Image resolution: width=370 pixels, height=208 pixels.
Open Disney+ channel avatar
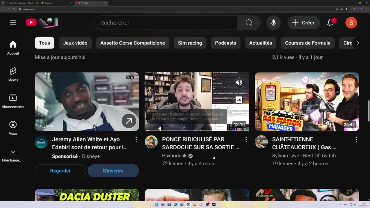coord(41,142)
